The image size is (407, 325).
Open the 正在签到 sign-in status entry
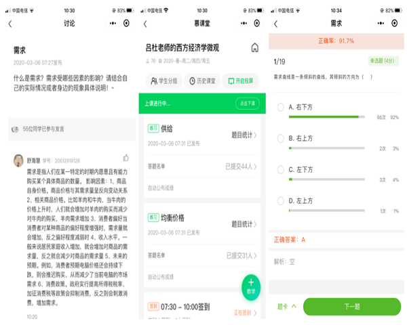pyautogui.click(x=244, y=313)
